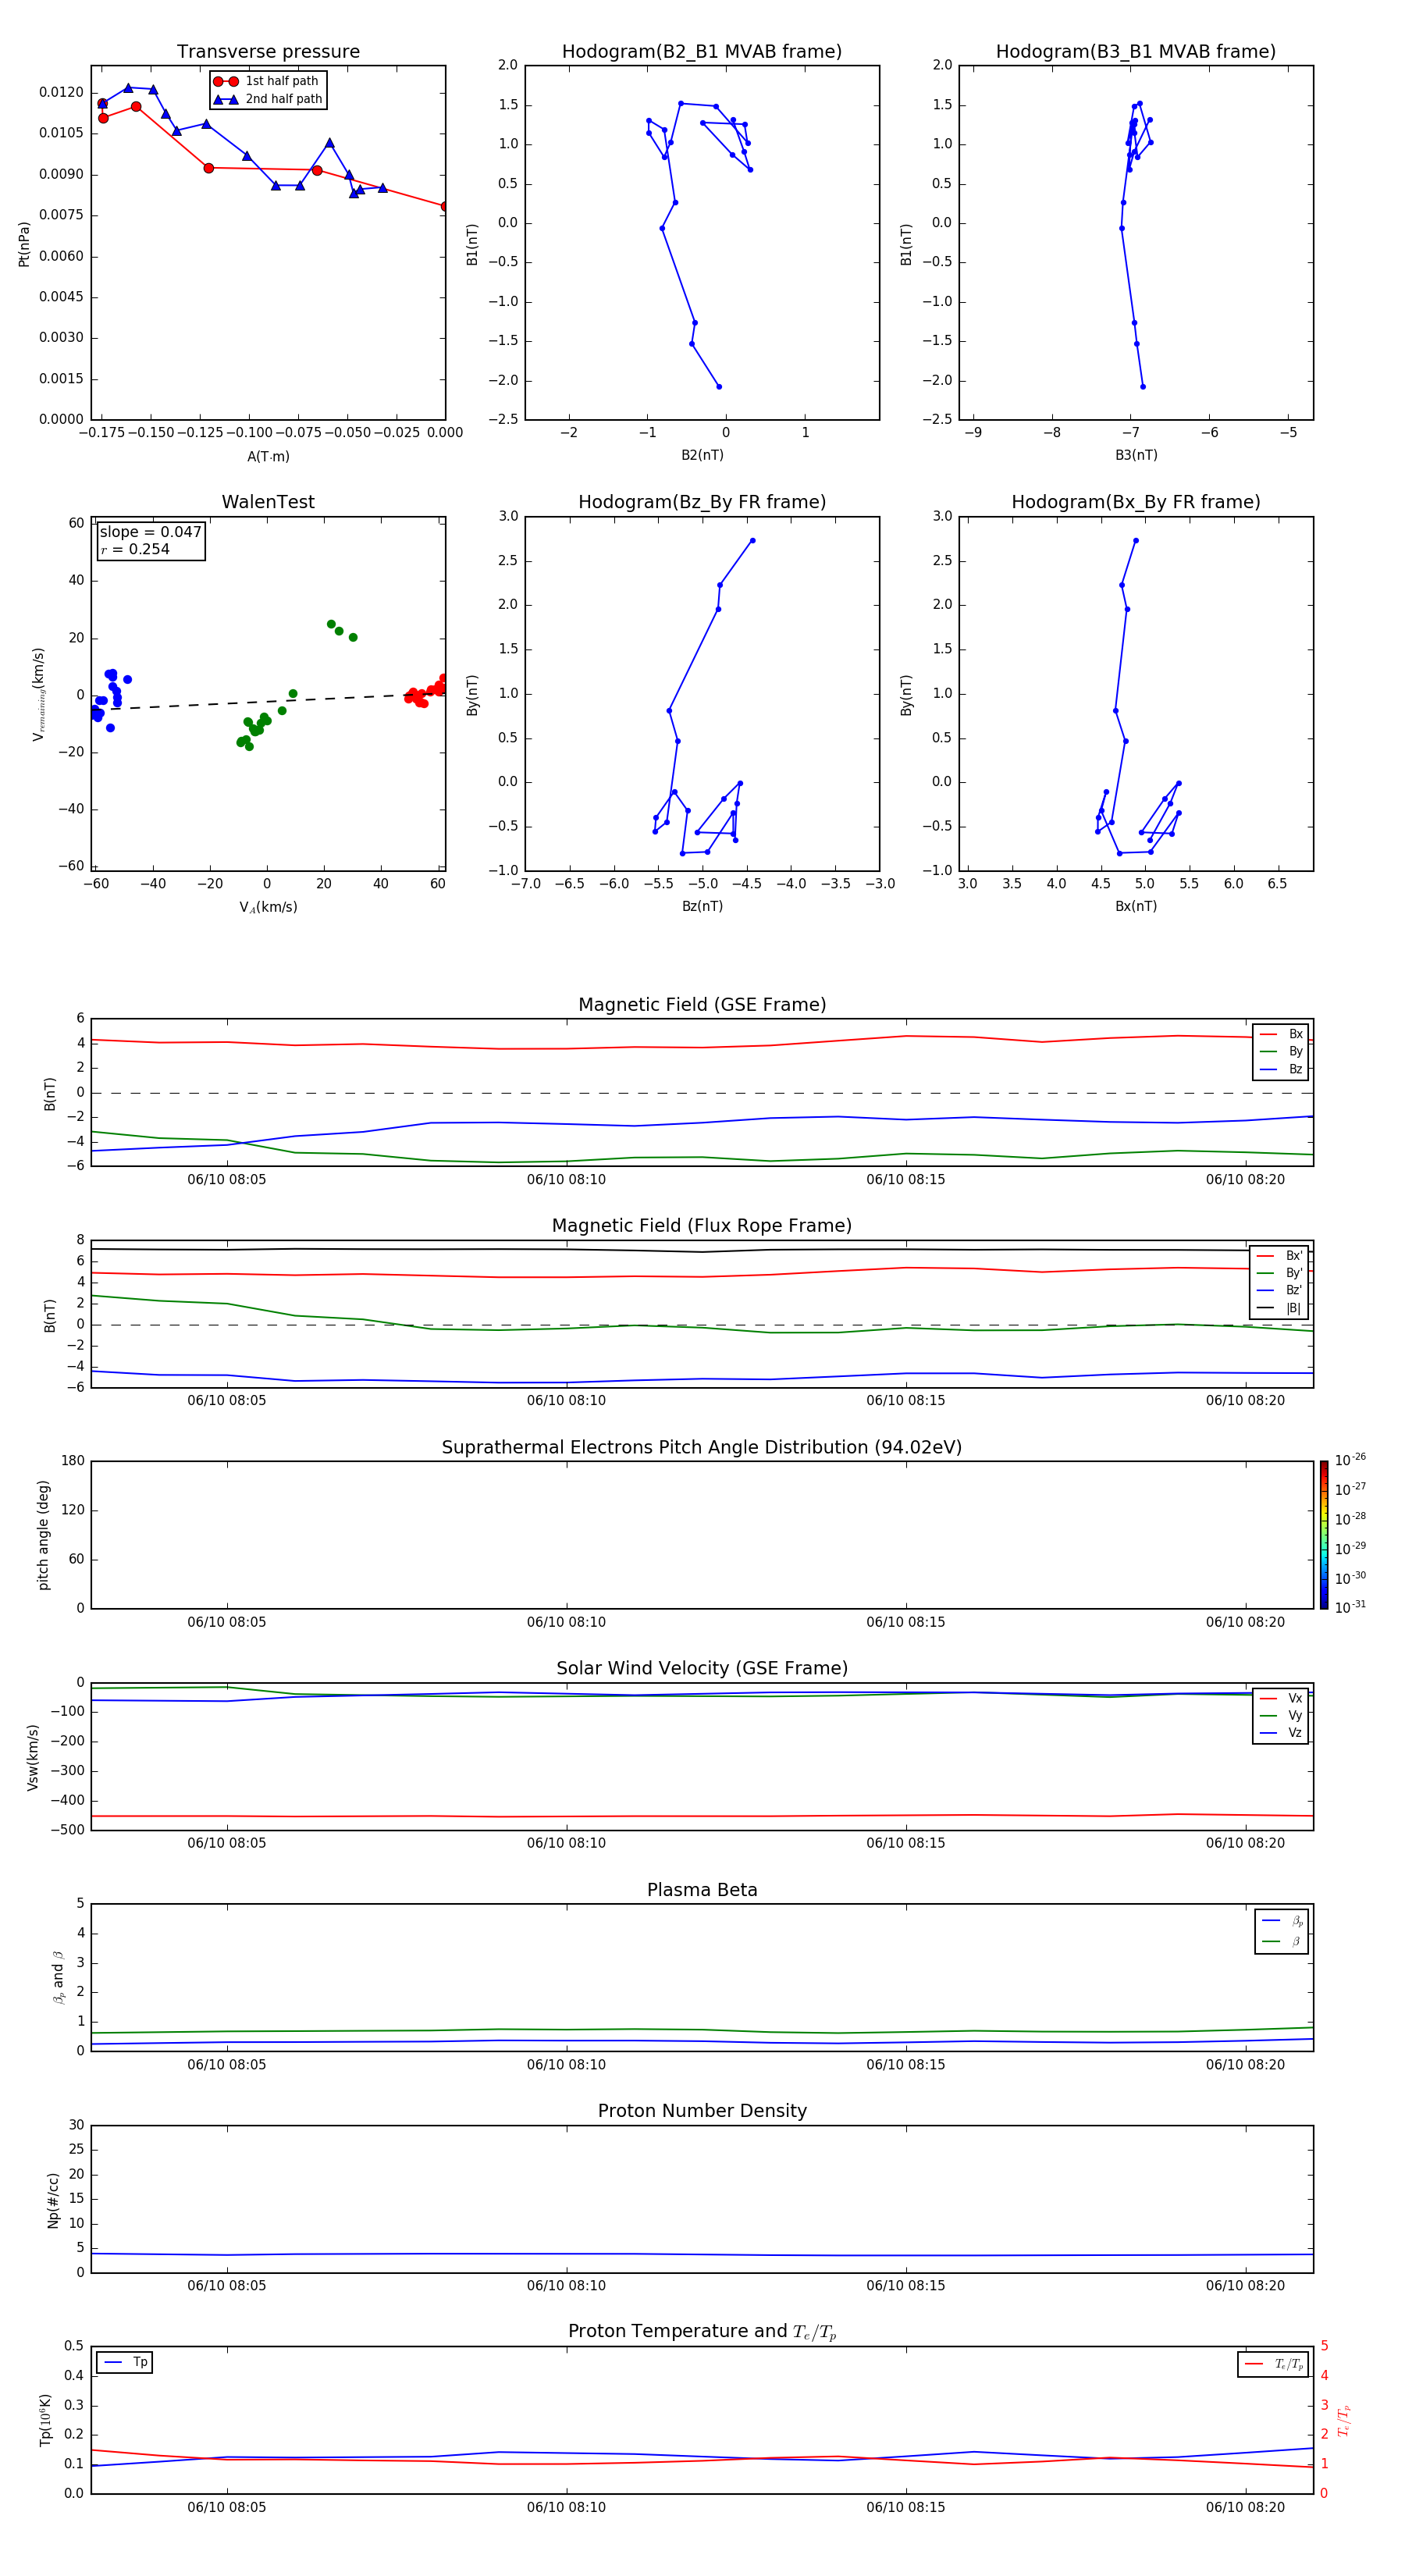Click the "Plasma Beta" plot title
The image size is (1405, 2576).
(702, 1890)
